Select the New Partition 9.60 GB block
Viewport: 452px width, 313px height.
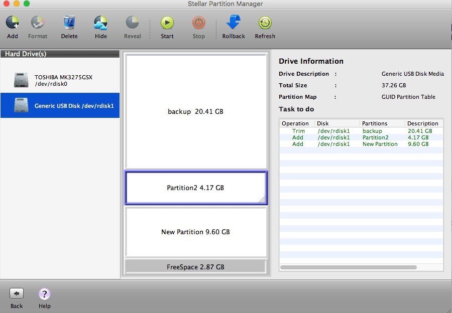tap(196, 232)
